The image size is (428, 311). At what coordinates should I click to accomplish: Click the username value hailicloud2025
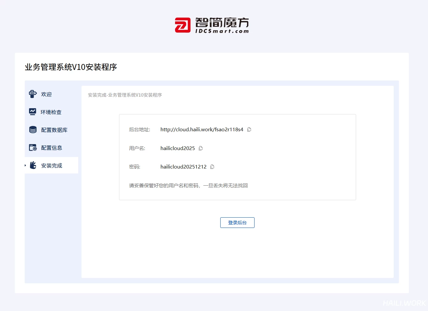coord(178,148)
